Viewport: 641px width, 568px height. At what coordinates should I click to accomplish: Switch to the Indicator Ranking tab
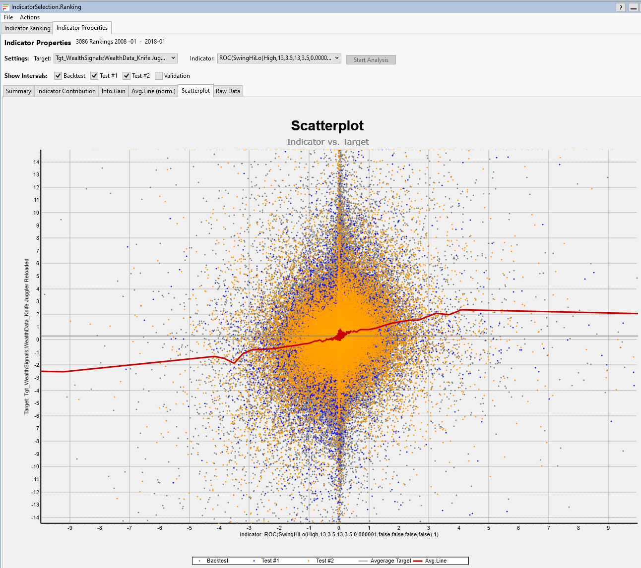[27, 28]
